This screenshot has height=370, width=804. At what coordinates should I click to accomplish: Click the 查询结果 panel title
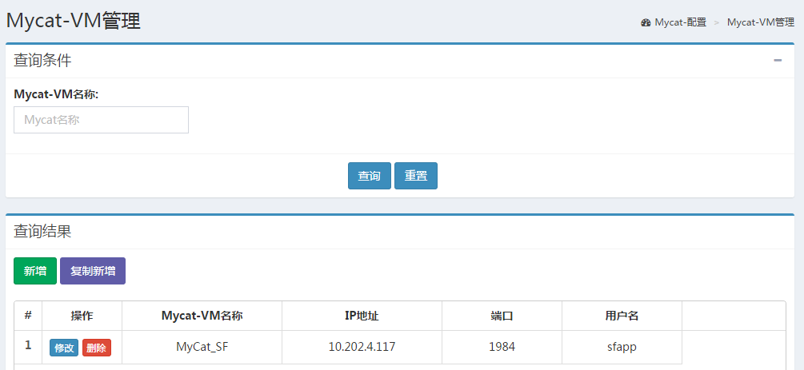[42, 231]
